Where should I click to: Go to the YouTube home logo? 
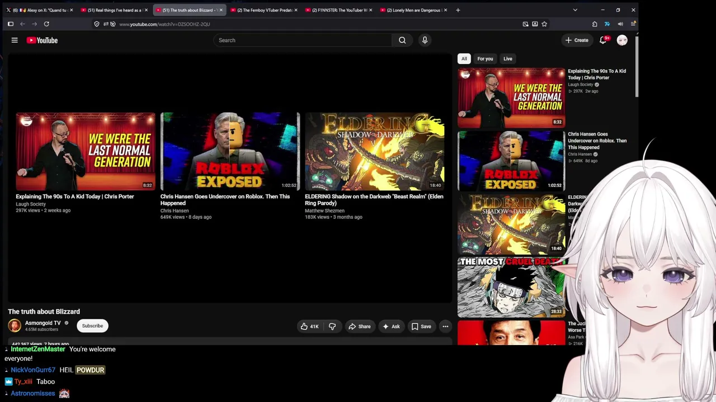point(42,40)
